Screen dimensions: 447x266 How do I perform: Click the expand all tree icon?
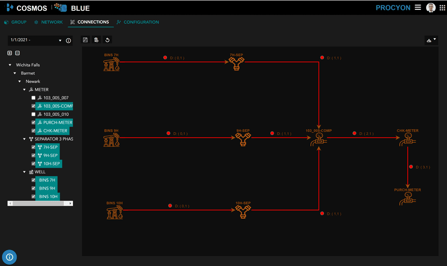tap(10, 53)
